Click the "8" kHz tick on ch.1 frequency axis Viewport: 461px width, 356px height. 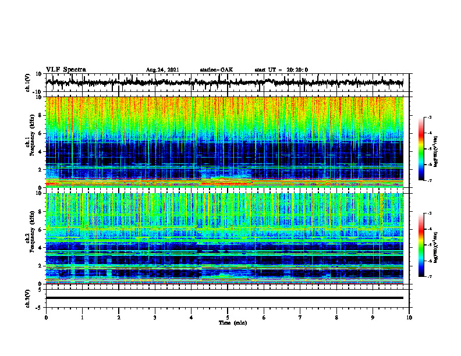pyautogui.click(x=40, y=115)
